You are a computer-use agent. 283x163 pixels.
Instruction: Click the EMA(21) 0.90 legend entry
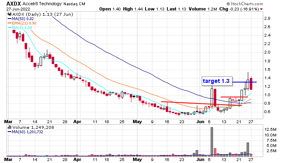click(24, 23)
